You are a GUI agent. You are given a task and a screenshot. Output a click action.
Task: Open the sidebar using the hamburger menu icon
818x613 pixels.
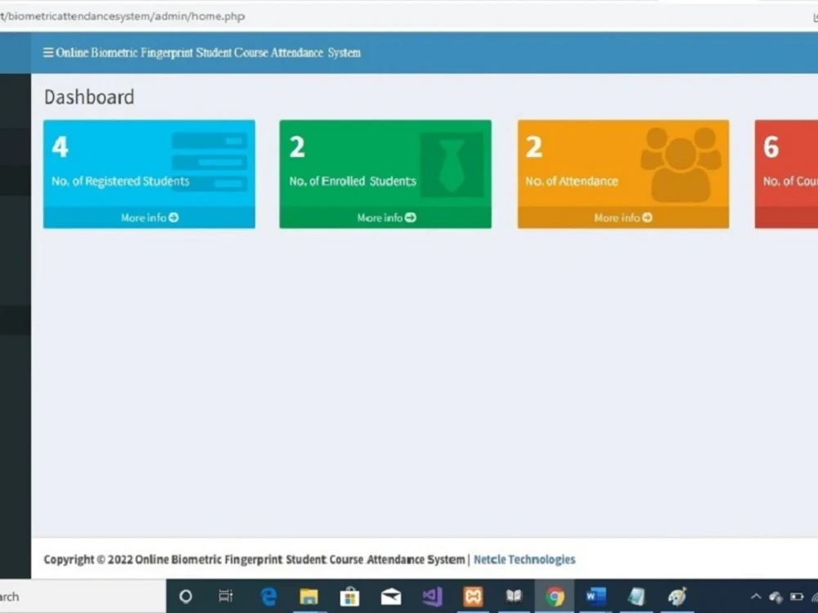tap(47, 52)
